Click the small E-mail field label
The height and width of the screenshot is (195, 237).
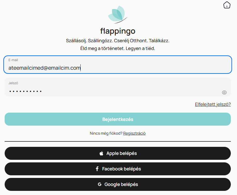coord(13,60)
